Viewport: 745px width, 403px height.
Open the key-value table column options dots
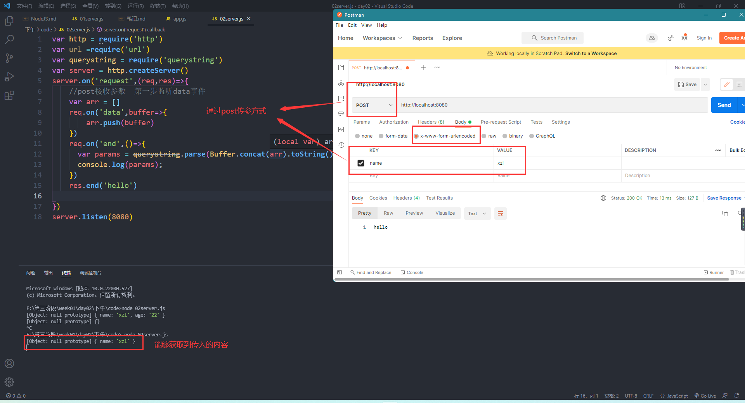coord(718,150)
